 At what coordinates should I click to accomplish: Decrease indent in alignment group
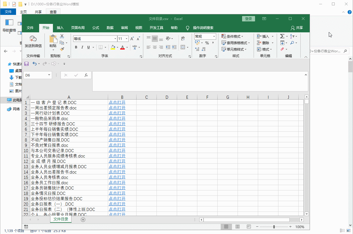168,47
